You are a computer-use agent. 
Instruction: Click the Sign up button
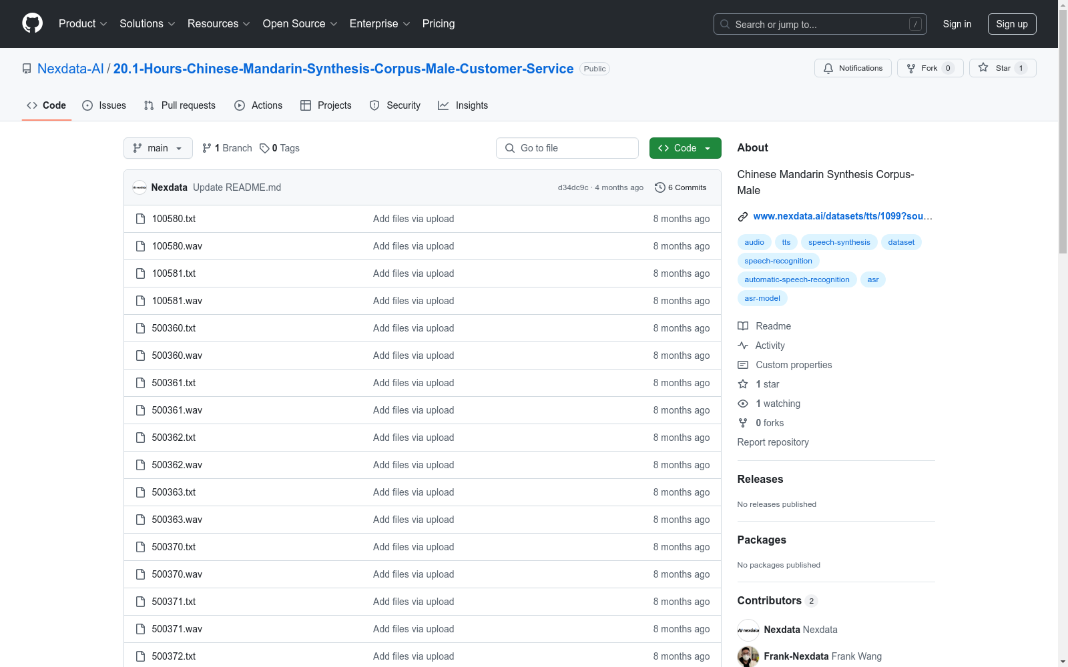click(1012, 24)
